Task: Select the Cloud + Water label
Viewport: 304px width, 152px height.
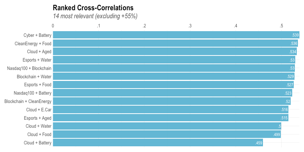Action: point(38,126)
